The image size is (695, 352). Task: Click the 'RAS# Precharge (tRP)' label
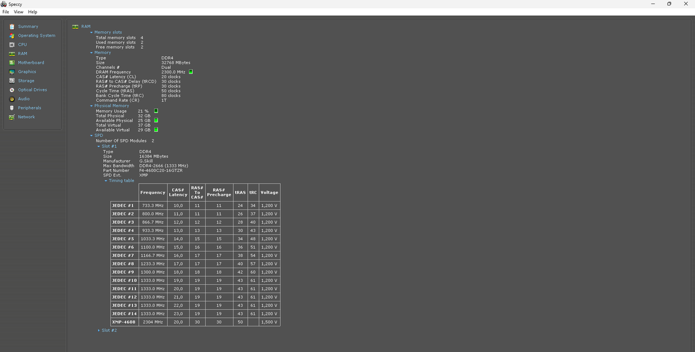coord(119,86)
